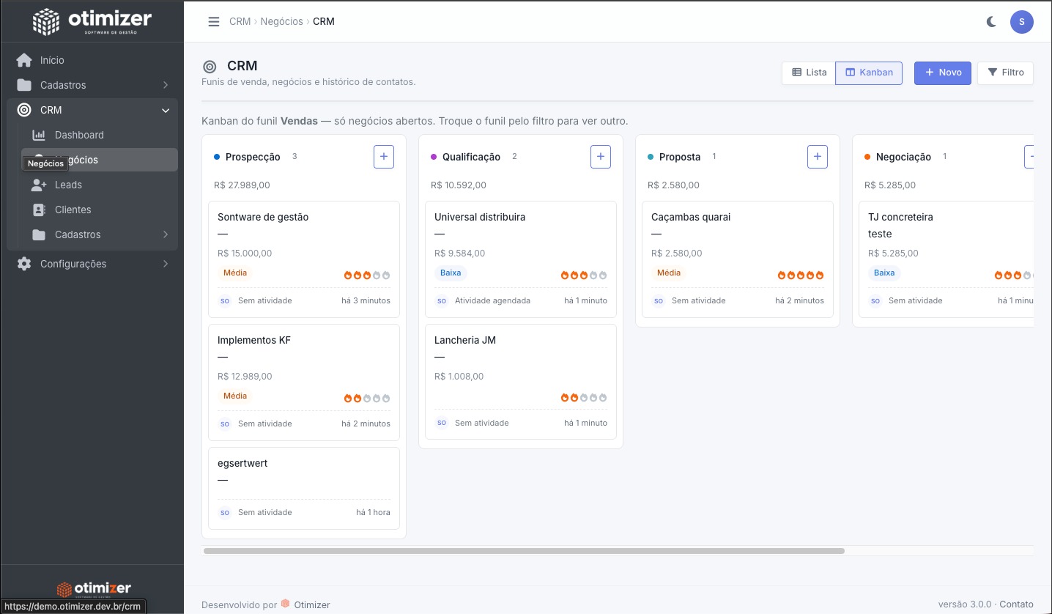Open Início in the sidebar
The height and width of the screenshot is (614, 1052).
(x=92, y=60)
